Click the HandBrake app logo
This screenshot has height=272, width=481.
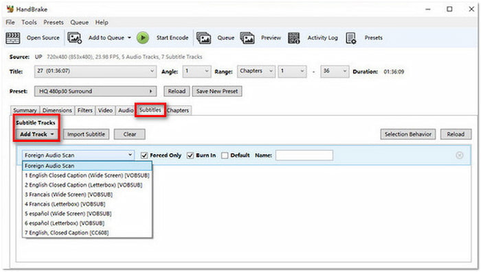tap(10, 9)
